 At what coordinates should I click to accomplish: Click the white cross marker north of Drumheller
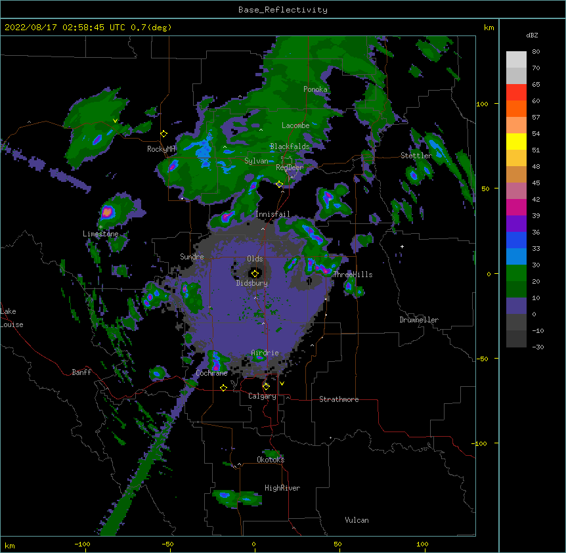[x=402, y=246]
